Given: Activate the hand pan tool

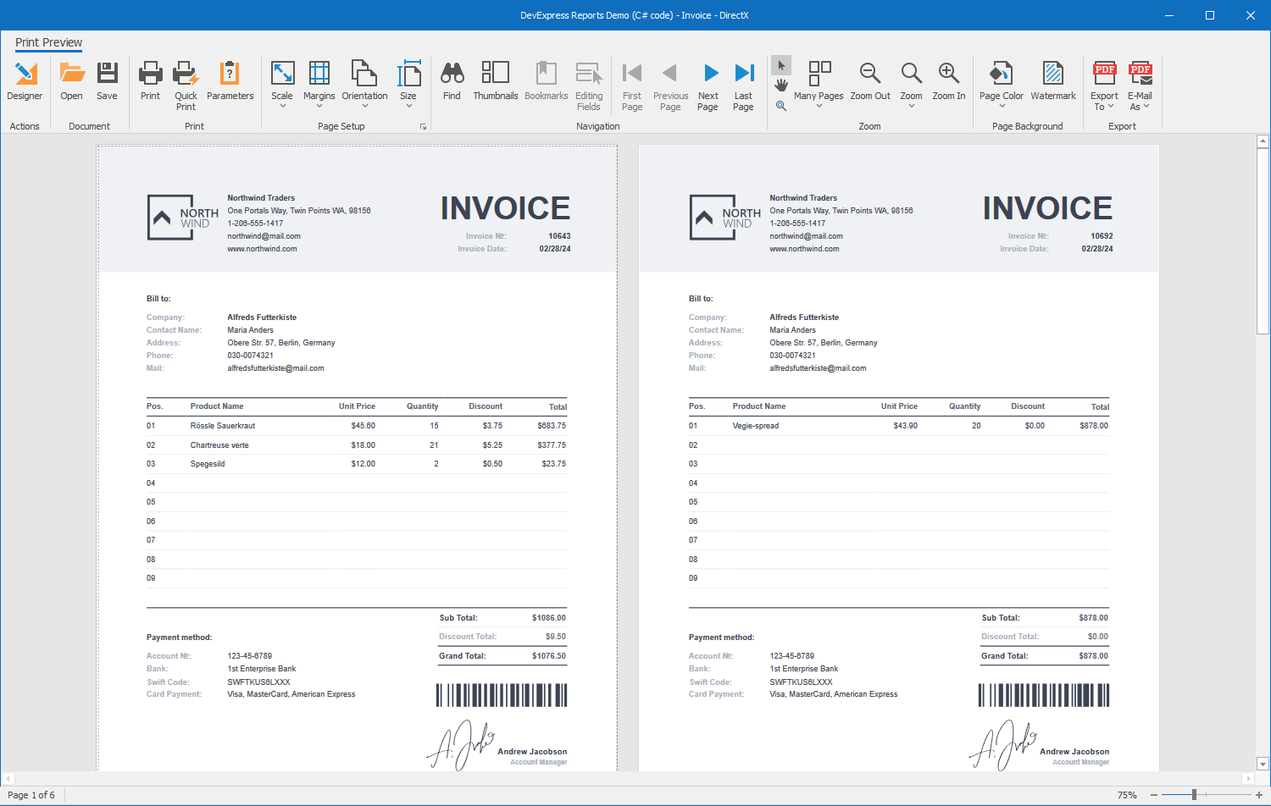Looking at the screenshot, I should (x=781, y=86).
